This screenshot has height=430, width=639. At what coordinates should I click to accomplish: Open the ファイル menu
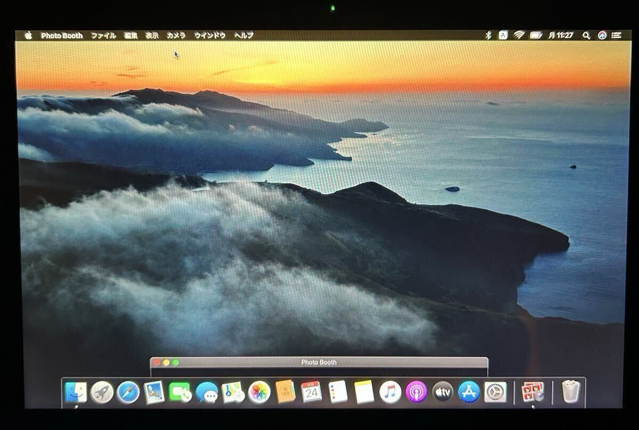103,36
